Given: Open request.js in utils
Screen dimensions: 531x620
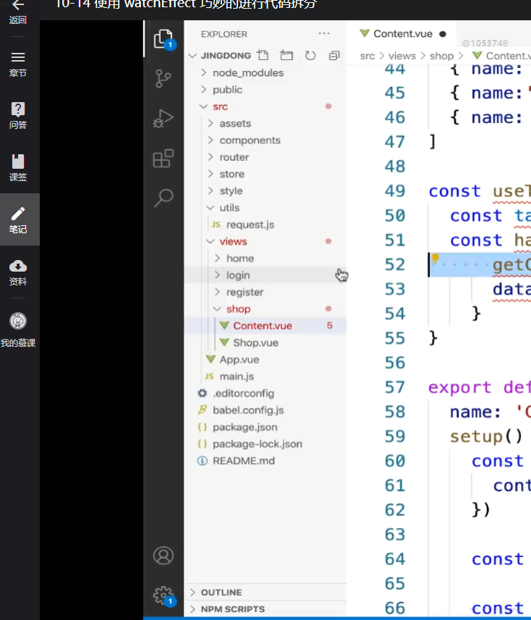Looking at the screenshot, I should tap(250, 225).
